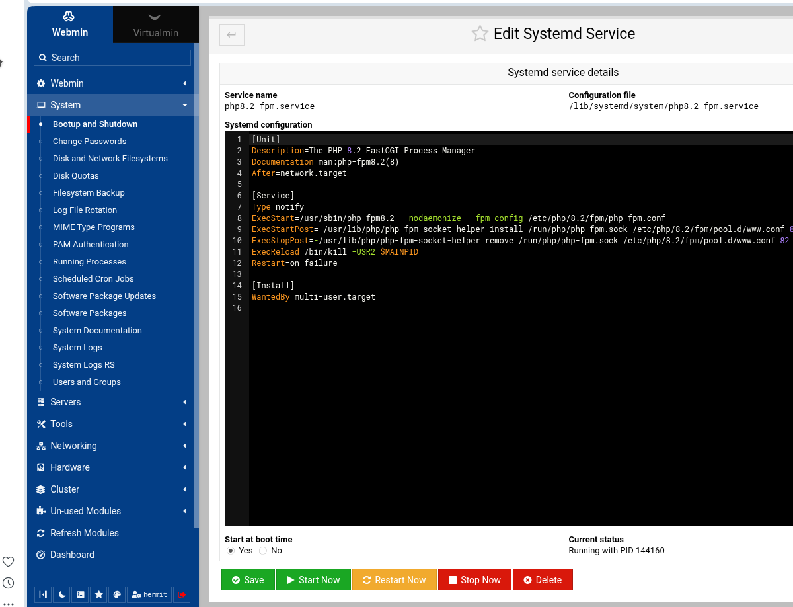The image size is (793, 607).
Task: Collapse the System category
Action: 112,105
